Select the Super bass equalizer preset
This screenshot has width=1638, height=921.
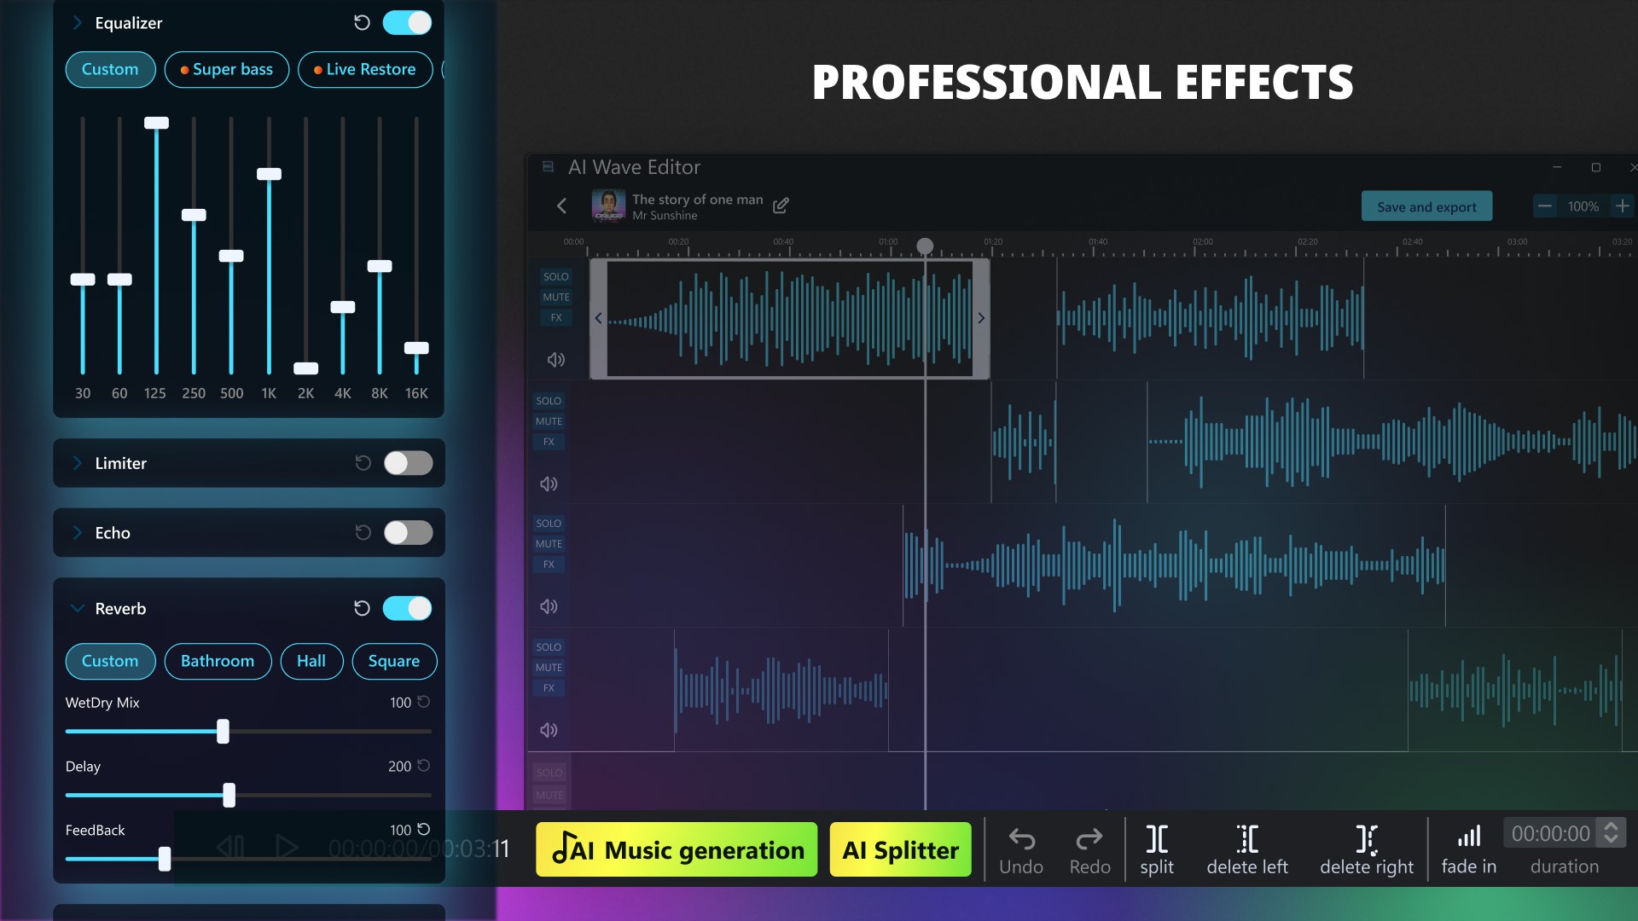tap(227, 69)
